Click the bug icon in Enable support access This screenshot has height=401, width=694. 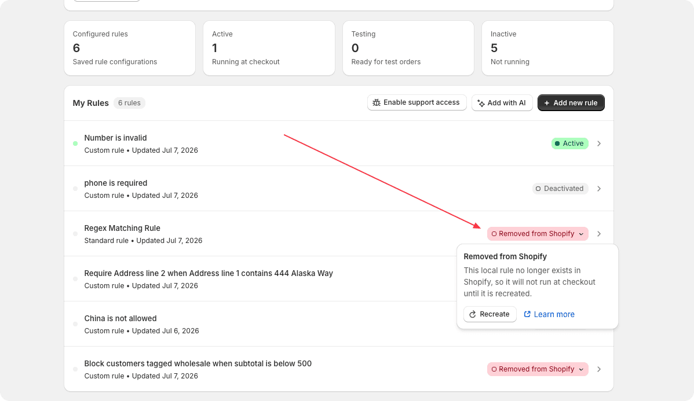coord(376,102)
